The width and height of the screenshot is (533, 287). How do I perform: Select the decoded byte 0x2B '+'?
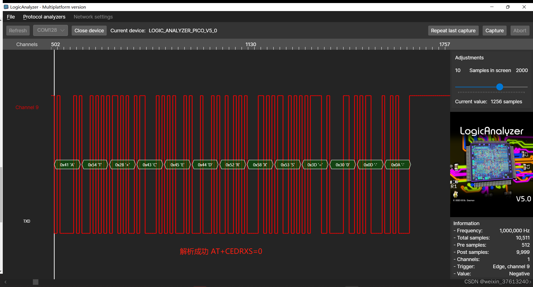pyautogui.click(x=122, y=165)
